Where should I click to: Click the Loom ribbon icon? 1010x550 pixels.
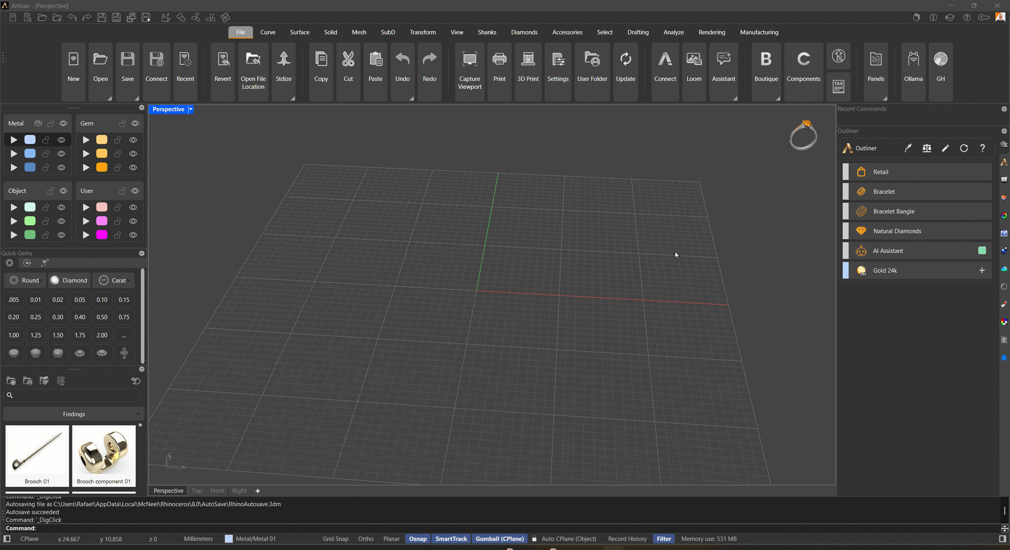[694, 60]
